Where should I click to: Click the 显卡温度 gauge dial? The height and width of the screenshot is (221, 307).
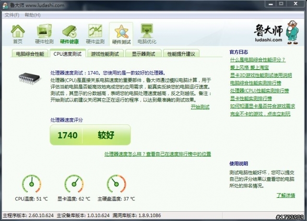74,184
